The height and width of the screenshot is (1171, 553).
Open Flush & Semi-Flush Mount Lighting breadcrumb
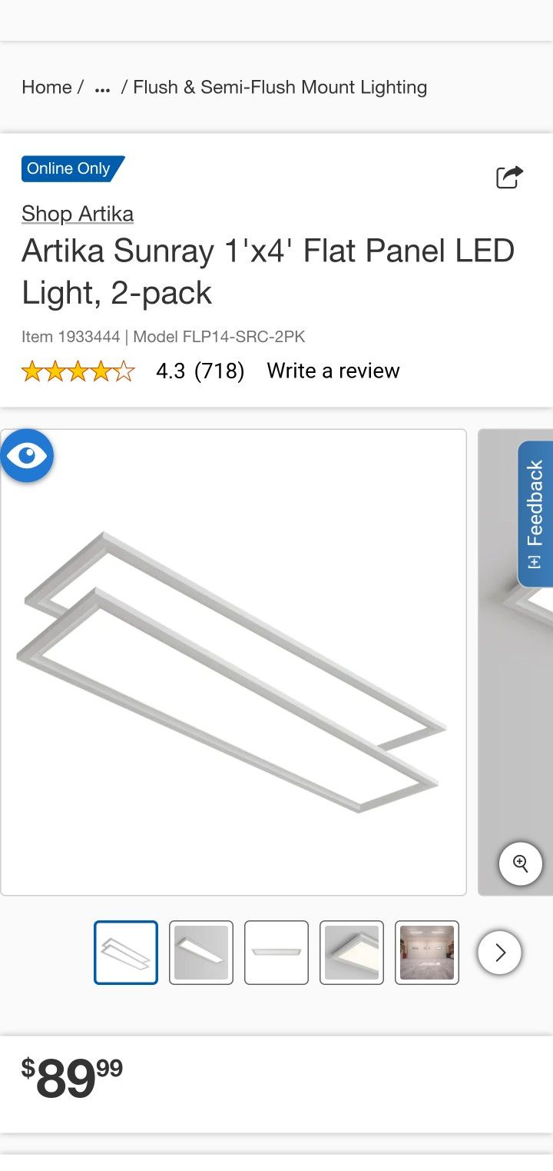[x=280, y=87]
